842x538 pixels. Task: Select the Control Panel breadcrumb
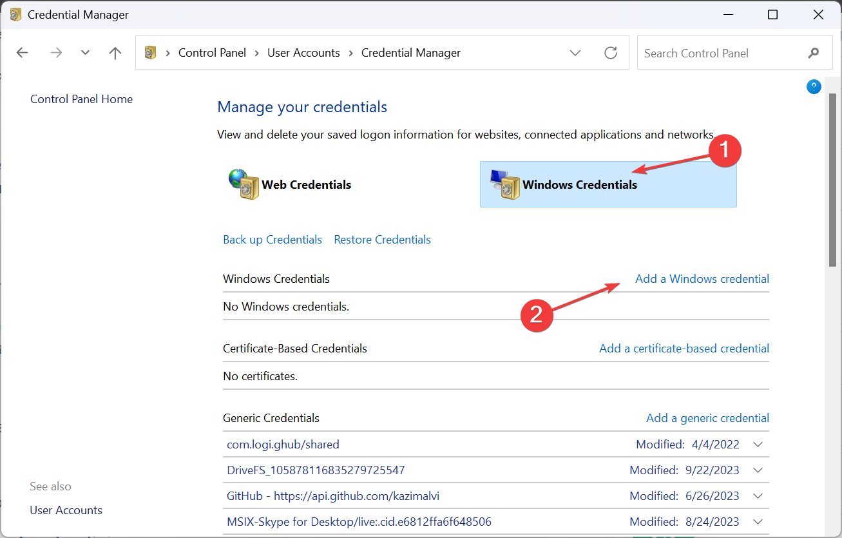click(x=212, y=53)
